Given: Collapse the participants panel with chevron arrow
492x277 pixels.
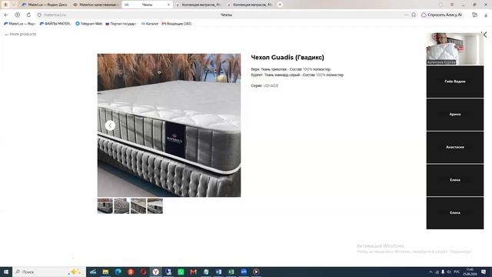Looking at the screenshot, I should [485, 35].
